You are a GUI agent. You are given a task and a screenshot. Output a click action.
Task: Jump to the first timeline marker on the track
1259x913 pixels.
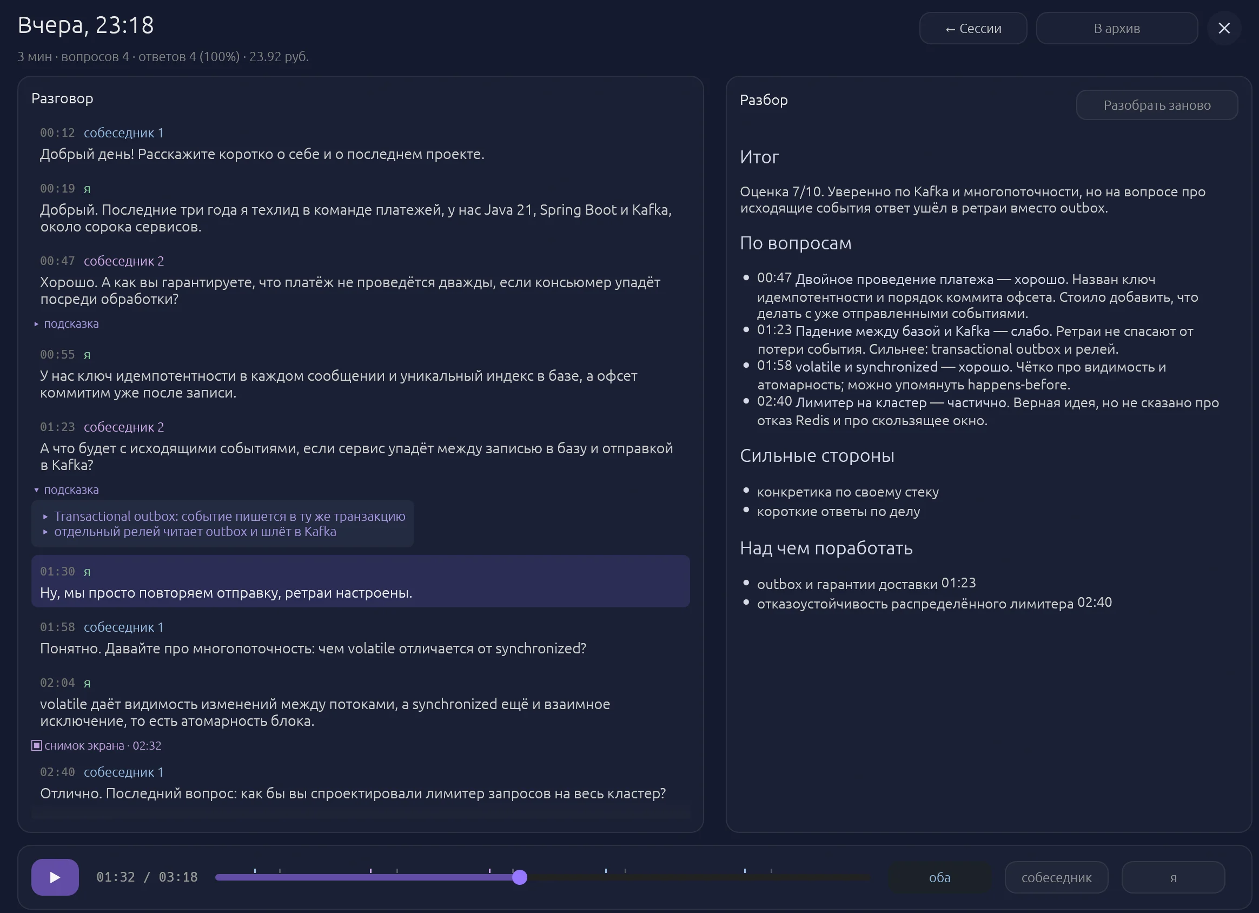(255, 870)
